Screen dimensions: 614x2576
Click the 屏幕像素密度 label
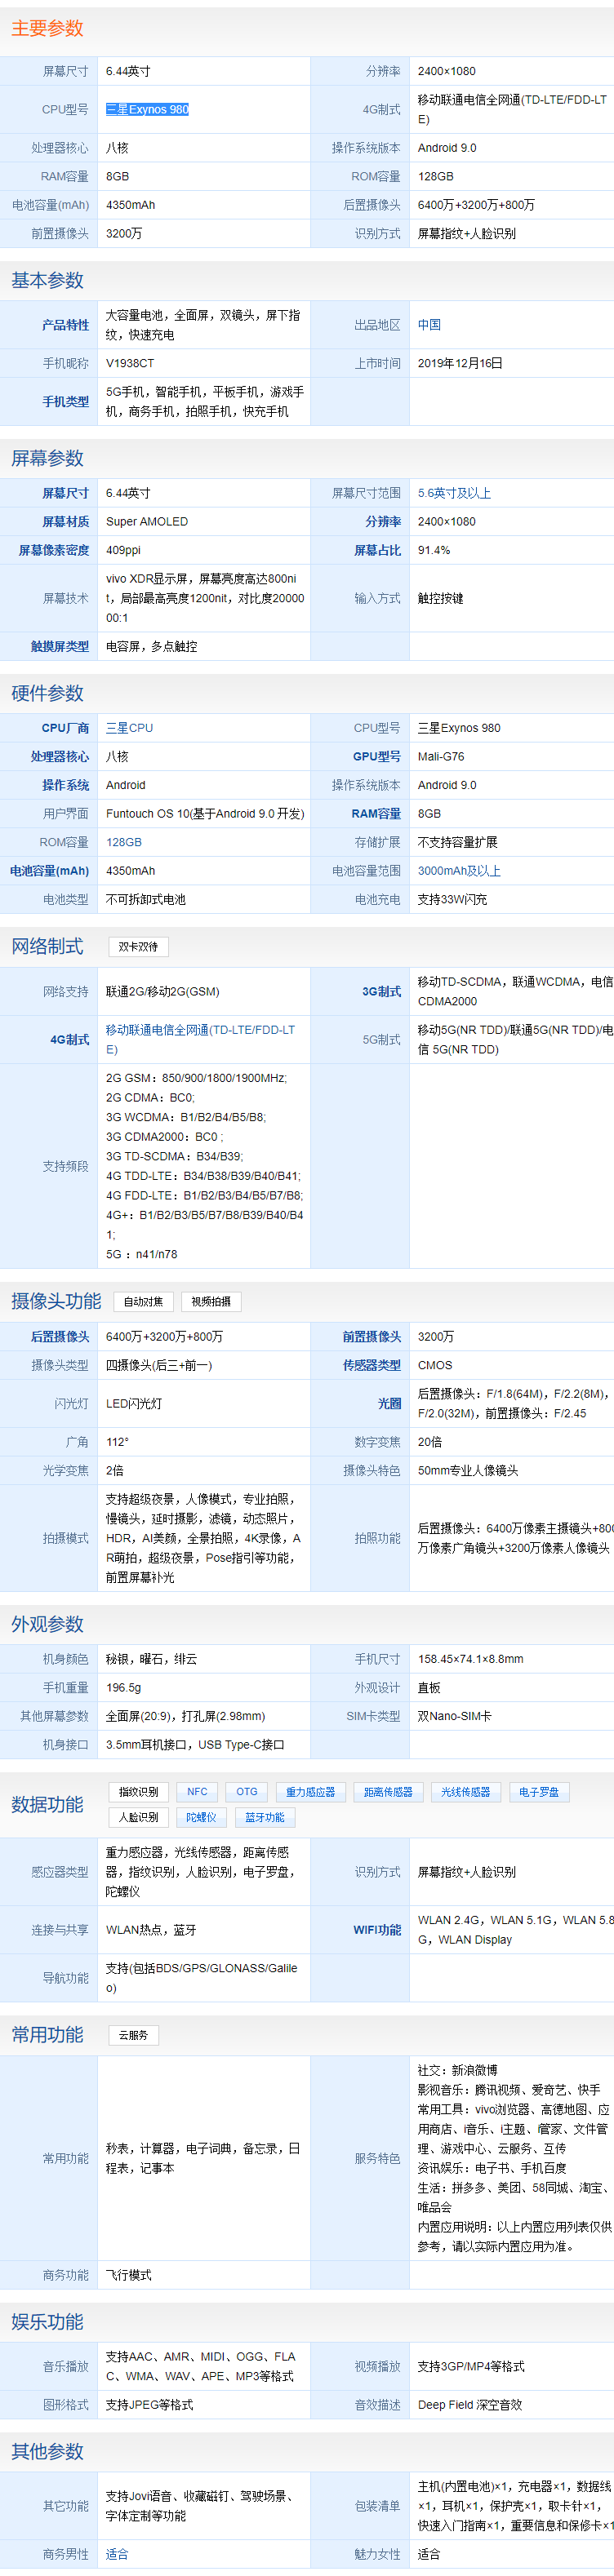[x=54, y=550]
